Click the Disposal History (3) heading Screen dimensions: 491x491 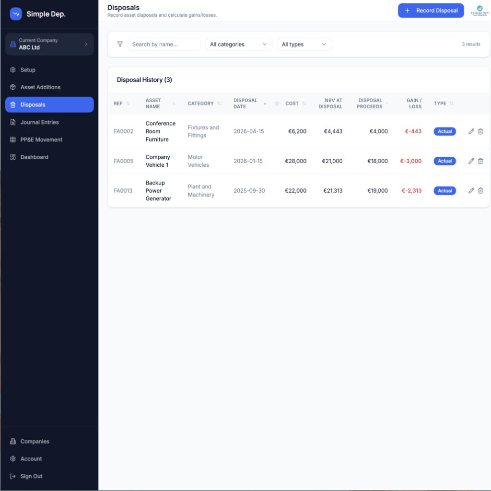coord(144,80)
